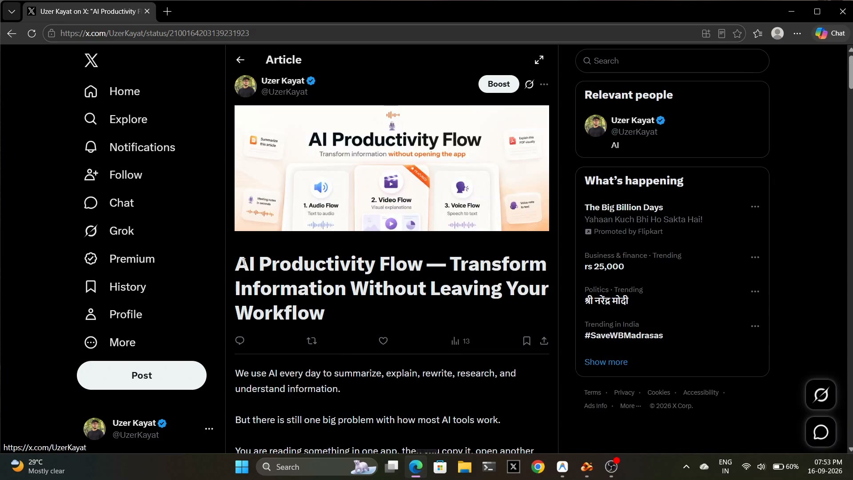Reply to the article
The width and height of the screenshot is (853, 480).
point(240,341)
